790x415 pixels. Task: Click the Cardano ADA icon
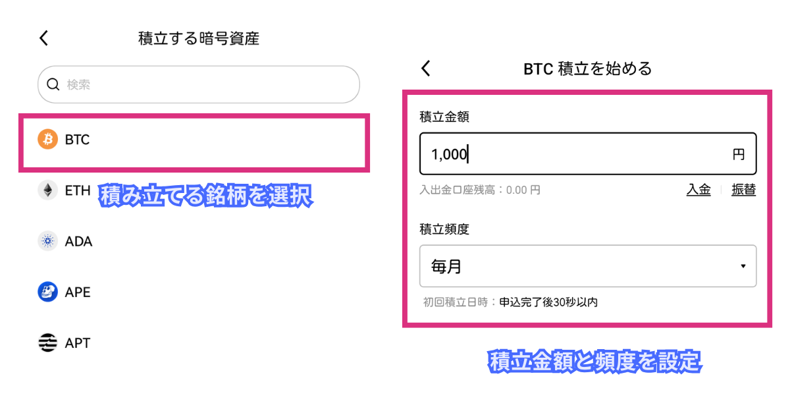47,241
